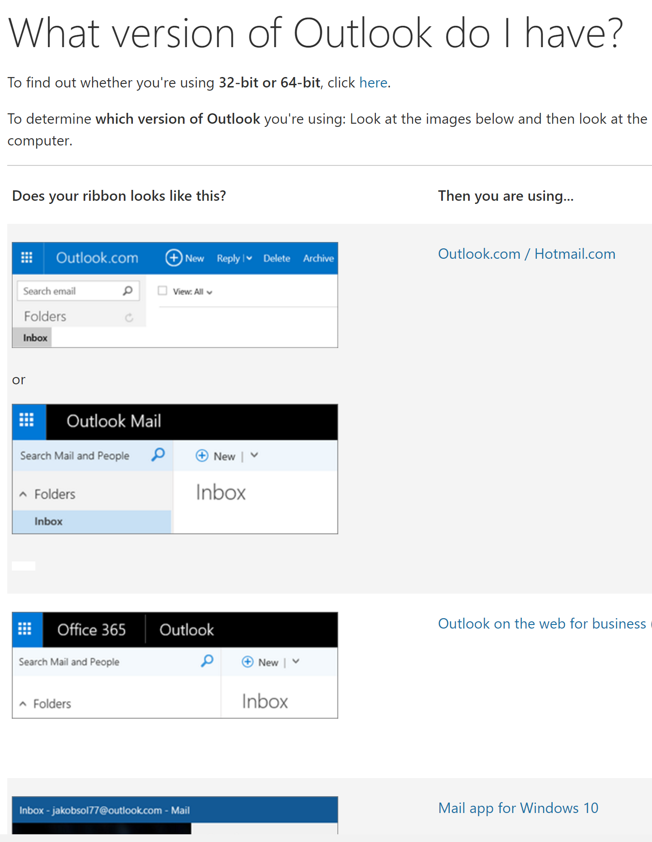Screen dimensions: 652x842
Task: Click the Search email field
Action: (78, 291)
